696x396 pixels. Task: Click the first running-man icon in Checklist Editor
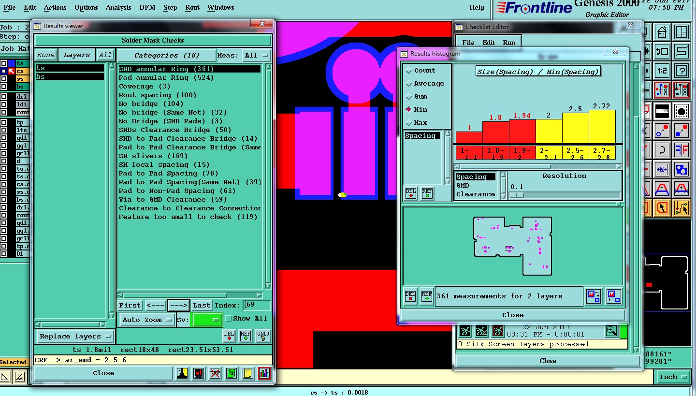pyautogui.click(x=465, y=331)
